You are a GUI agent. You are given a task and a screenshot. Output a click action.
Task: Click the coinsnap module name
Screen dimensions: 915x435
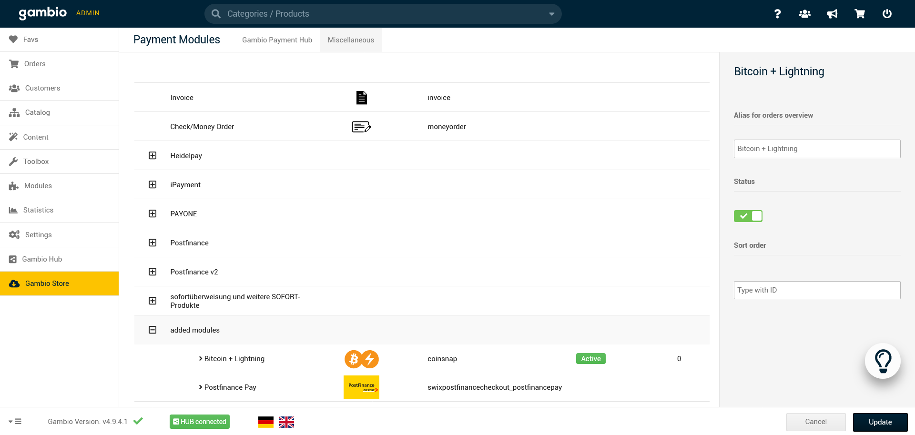point(442,359)
